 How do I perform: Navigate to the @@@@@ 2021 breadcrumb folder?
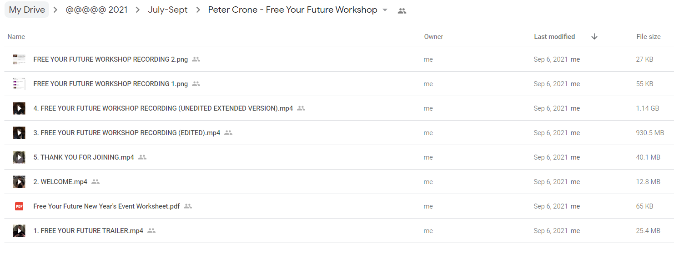(97, 10)
